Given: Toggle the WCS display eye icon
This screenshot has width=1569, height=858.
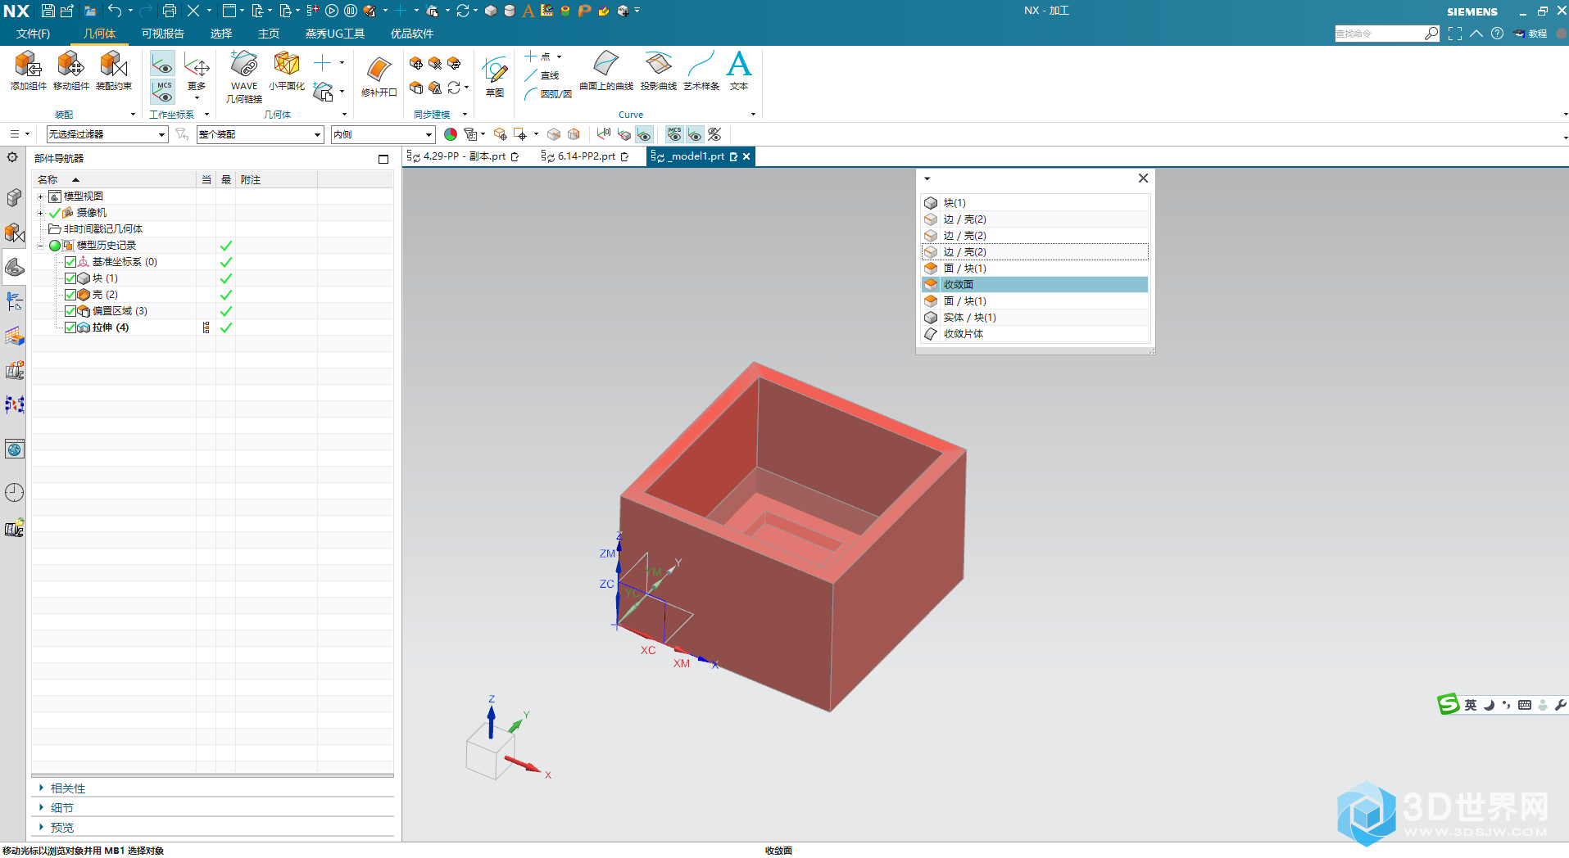Looking at the screenshot, I should tap(162, 64).
